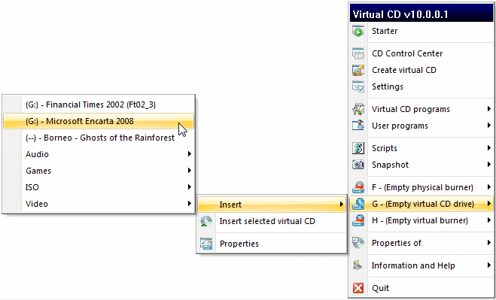Click the Settings icon in menu
The width and height of the screenshot is (496, 300).
[358, 86]
